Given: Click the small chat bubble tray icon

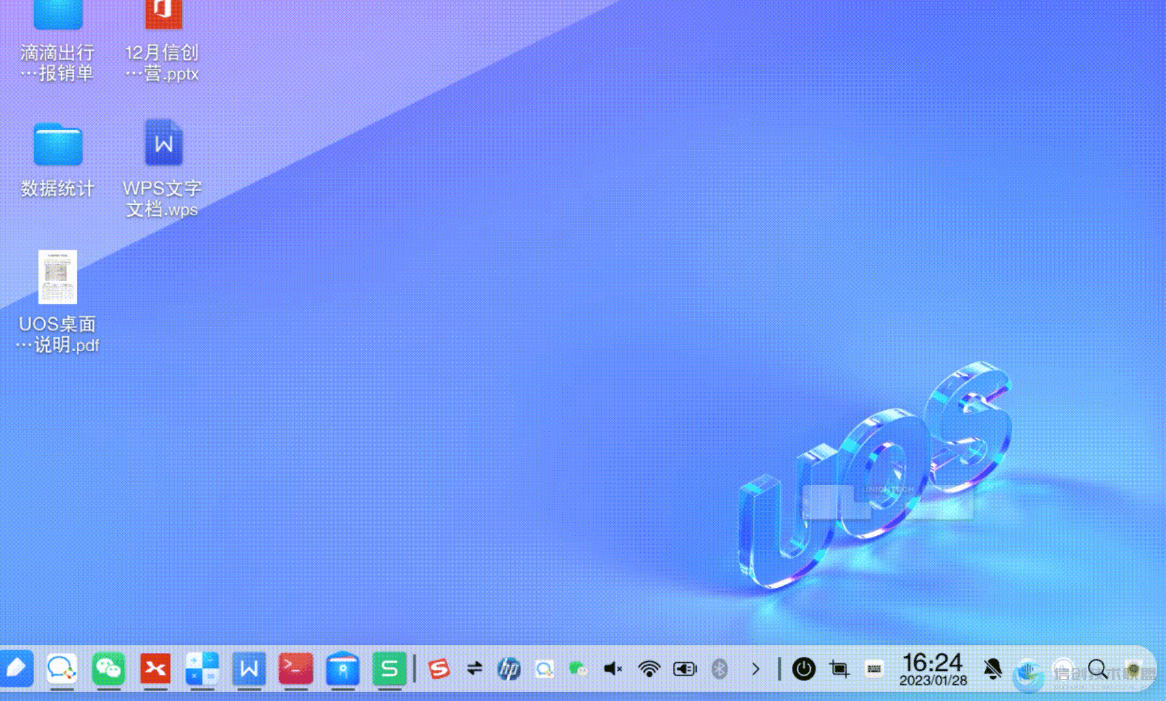Looking at the screenshot, I should [x=544, y=668].
